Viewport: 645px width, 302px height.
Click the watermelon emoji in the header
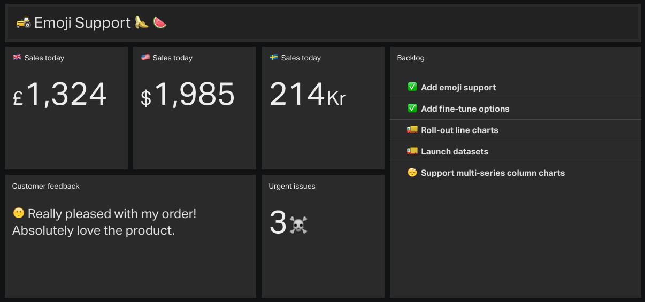coord(159,22)
